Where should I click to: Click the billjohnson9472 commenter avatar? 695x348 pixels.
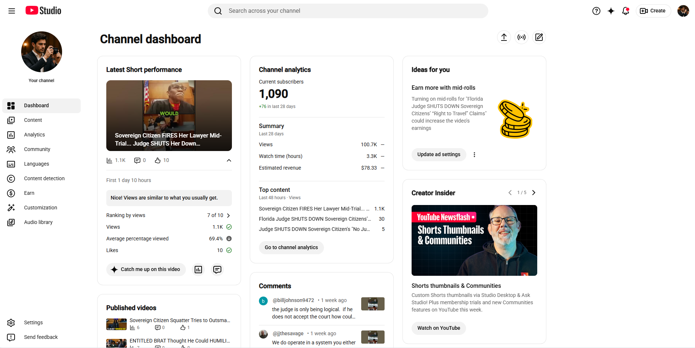click(x=263, y=301)
